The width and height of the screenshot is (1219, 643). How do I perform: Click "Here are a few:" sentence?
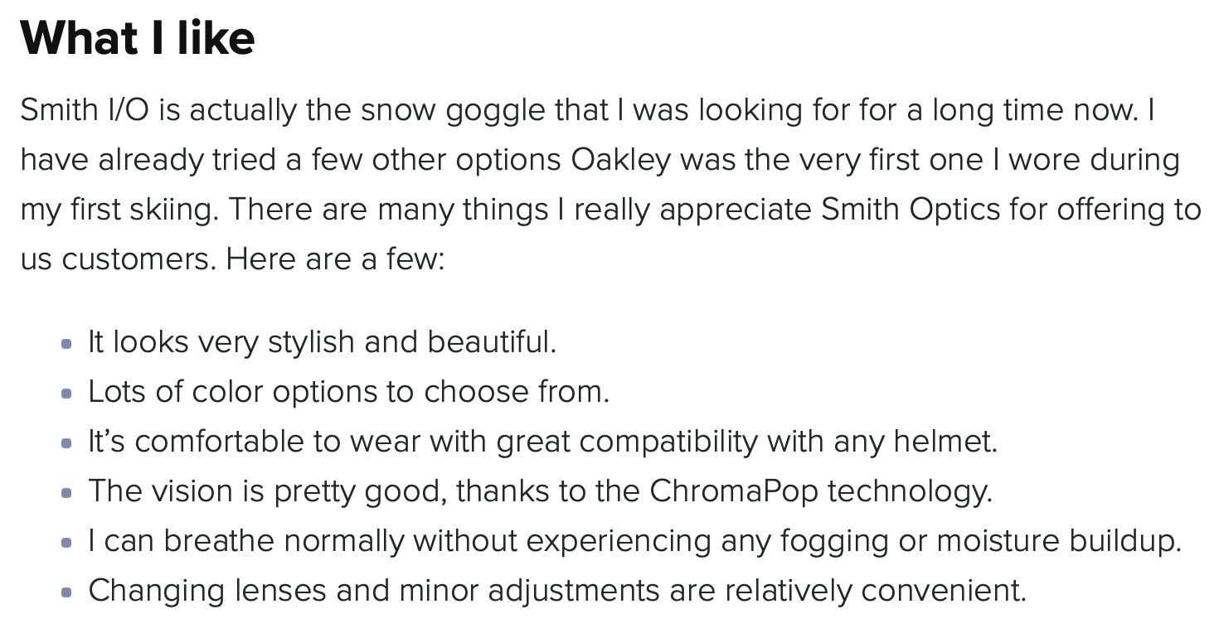pyautogui.click(x=335, y=259)
